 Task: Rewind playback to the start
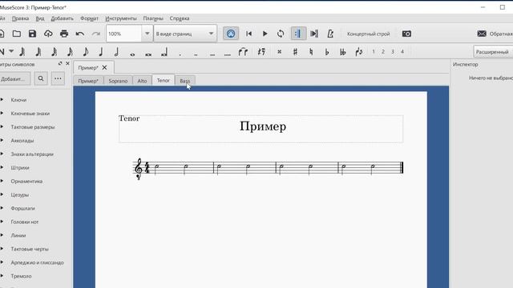click(x=249, y=34)
